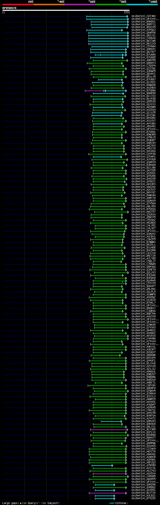Select the UniRef100_Q9M1P2 label
The image size is (160, 505).
click(143, 49)
